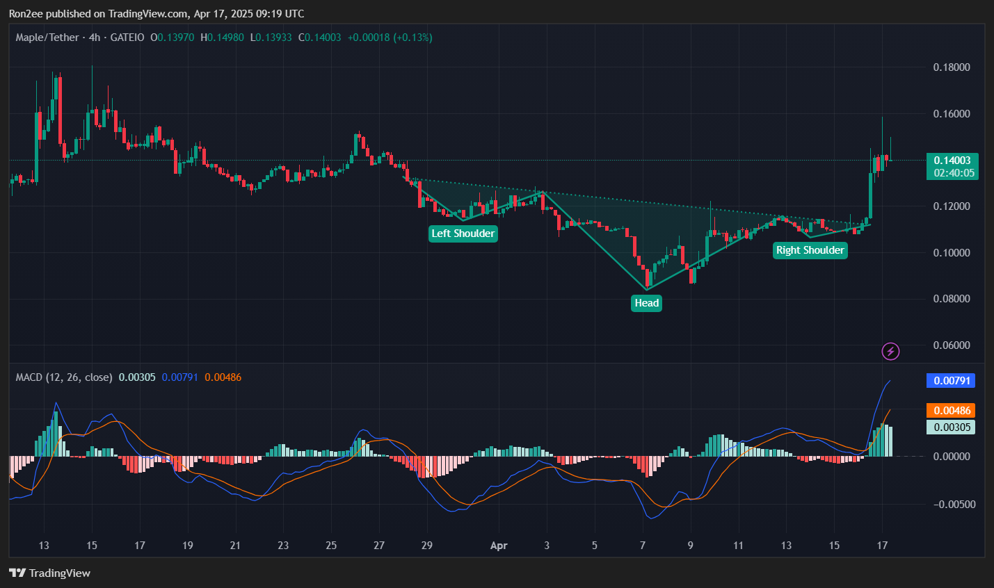The width and height of the screenshot is (994, 588).
Task: Click the blue MACD signal value 0.00791
Action: coord(951,380)
